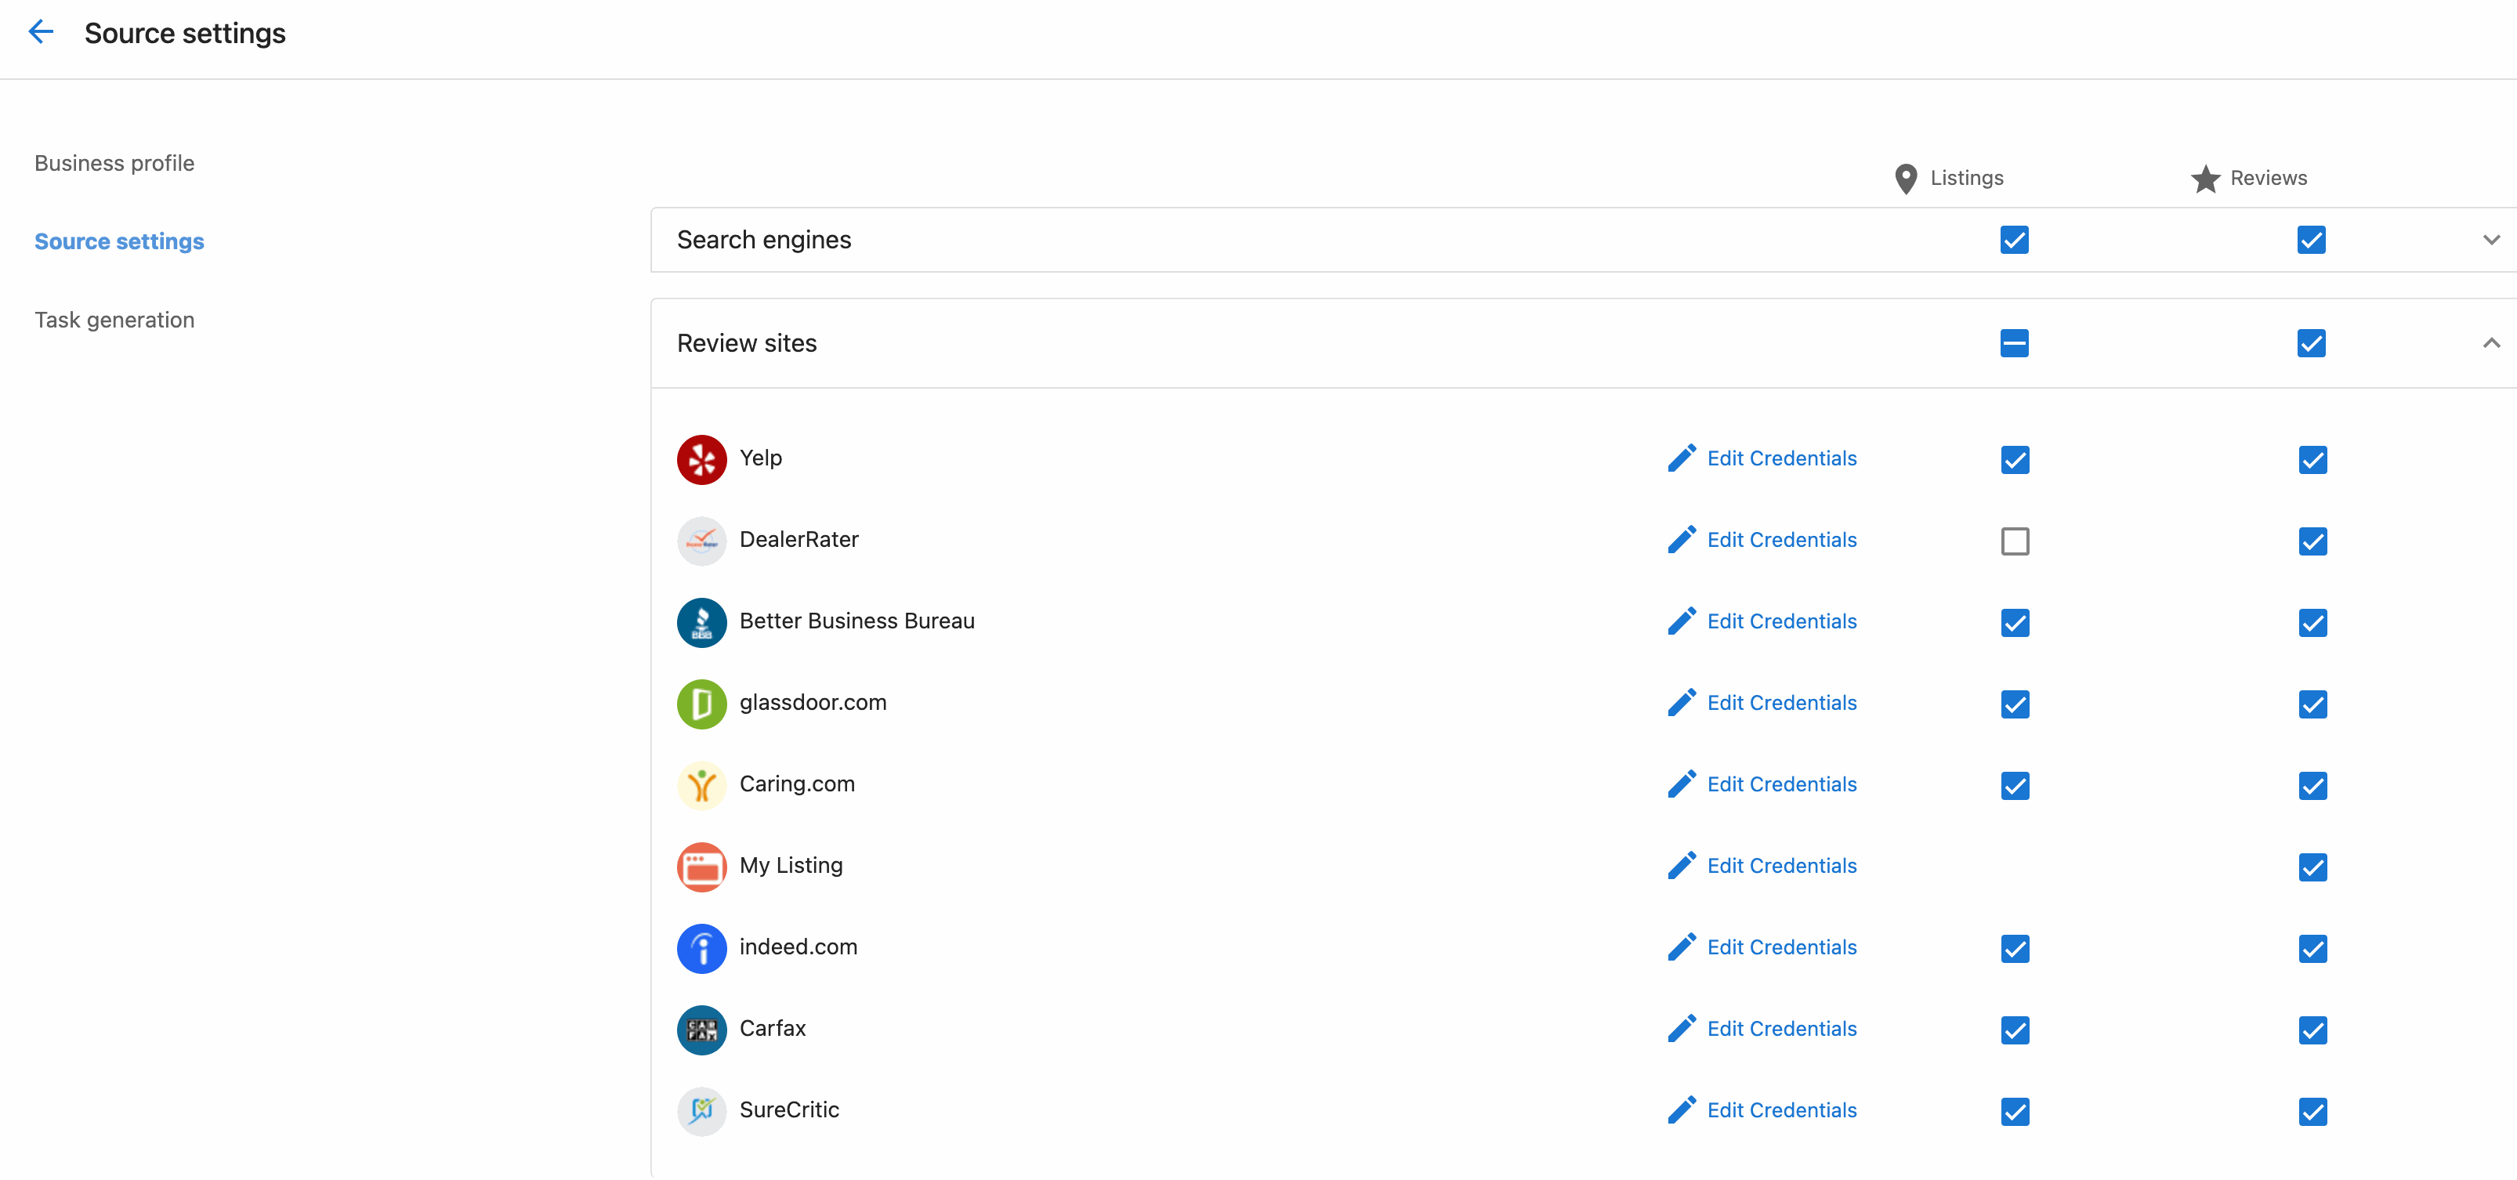Screen dimensions: 2517x1180
Task: Click the pencil icon in Carfax row
Action: click(x=1682, y=1029)
